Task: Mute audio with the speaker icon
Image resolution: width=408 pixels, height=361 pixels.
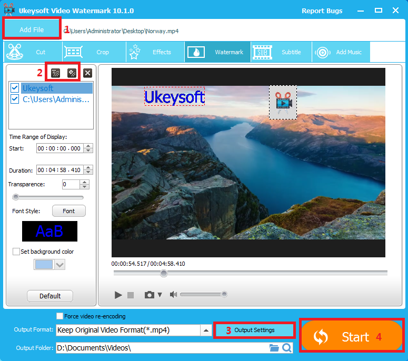Action: click(x=173, y=294)
